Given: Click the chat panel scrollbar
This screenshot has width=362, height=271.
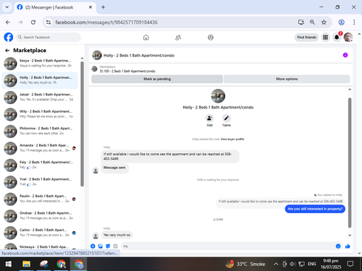Looking at the screenshot, I should click(x=350, y=163).
